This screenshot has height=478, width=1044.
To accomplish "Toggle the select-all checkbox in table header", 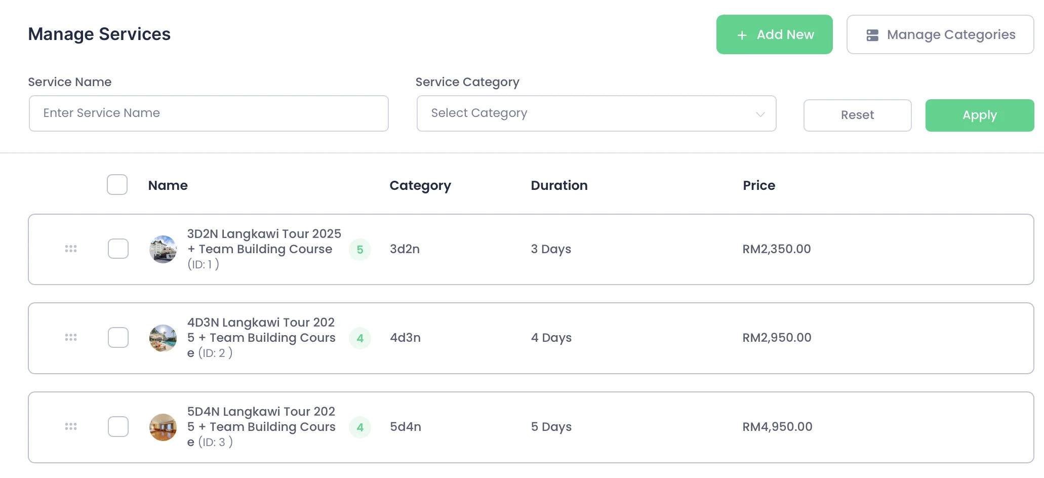I will pyautogui.click(x=117, y=185).
